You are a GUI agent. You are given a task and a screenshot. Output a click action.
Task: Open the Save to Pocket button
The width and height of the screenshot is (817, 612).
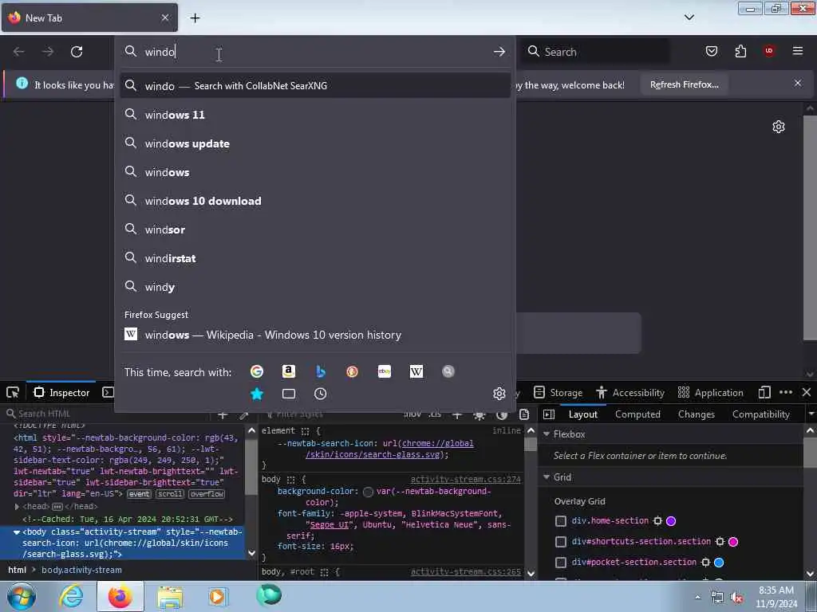pyautogui.click(x=711, y=51)
